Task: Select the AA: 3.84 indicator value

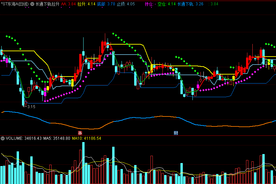Action: [68, 4]
